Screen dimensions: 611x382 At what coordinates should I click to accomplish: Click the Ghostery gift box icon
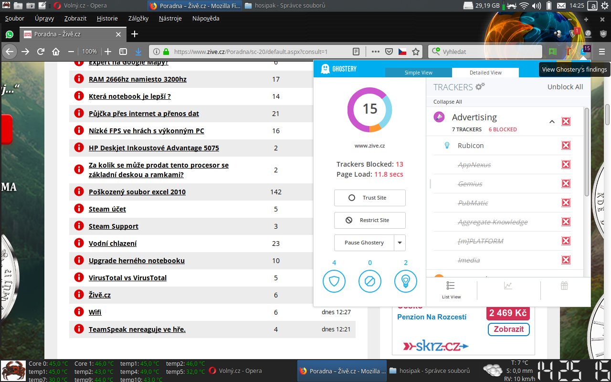point(564,286)
